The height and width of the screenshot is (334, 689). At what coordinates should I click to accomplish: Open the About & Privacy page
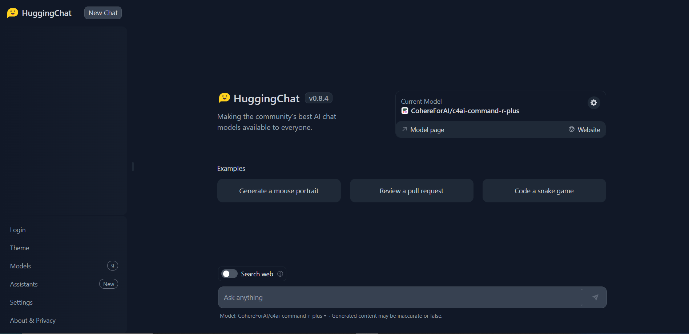pyautogui.click(x=33, y=320)
